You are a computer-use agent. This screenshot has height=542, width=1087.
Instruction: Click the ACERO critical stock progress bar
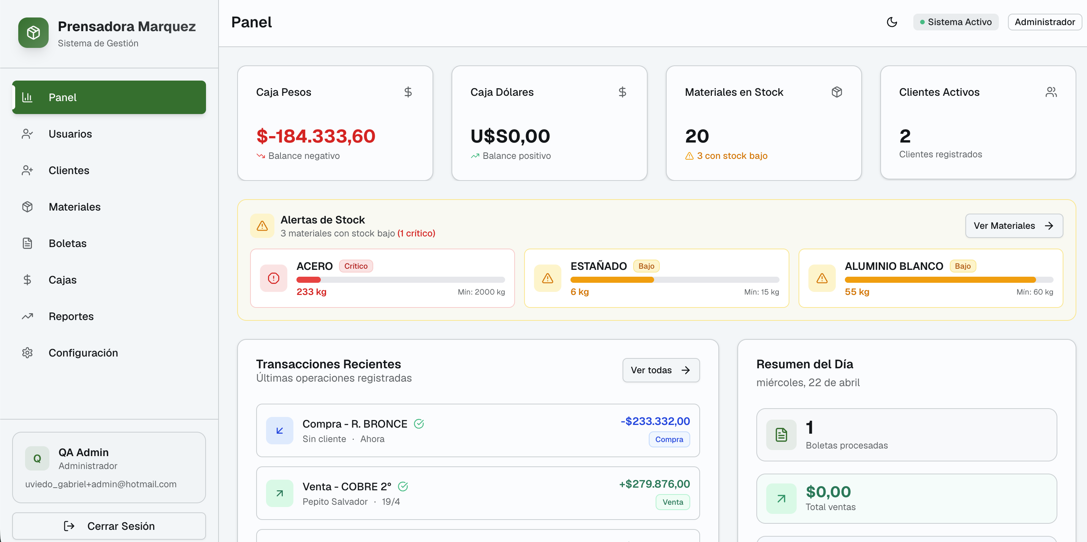(400, 279)
